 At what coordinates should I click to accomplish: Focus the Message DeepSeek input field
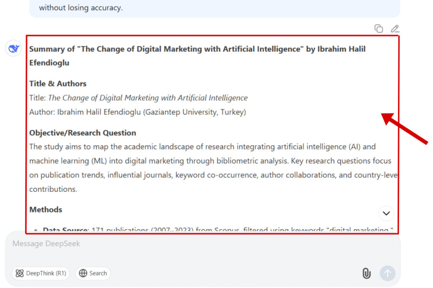click(x=169, y=244)
